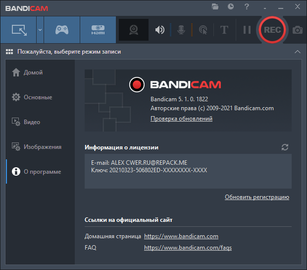Image resolution: width=307 pixels, height=270 pixels.
Task: Open the Домой tab
Action: pyautogui.click(x=40, y=72)
